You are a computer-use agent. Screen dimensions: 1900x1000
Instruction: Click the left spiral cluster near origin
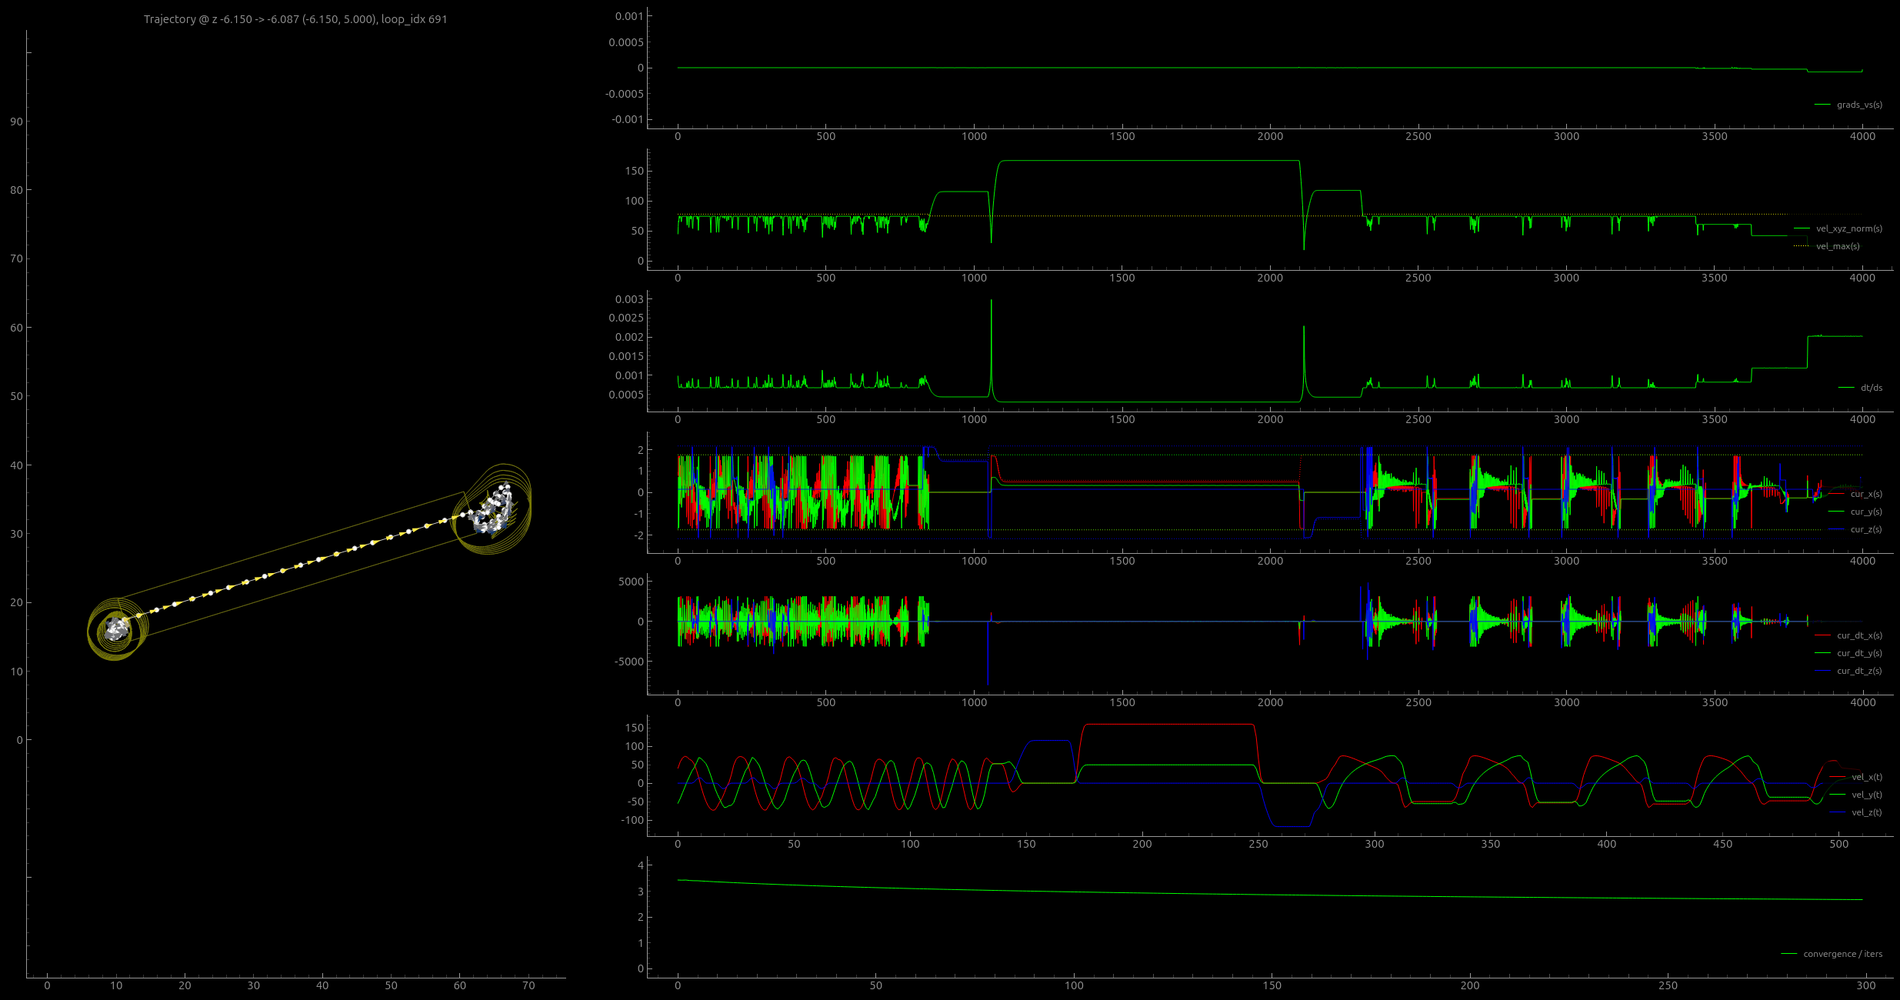coord(116,630)
